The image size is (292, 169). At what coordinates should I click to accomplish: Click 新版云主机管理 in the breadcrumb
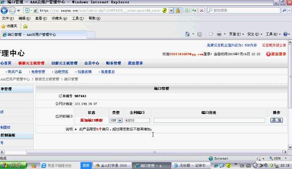click(47, 79)
